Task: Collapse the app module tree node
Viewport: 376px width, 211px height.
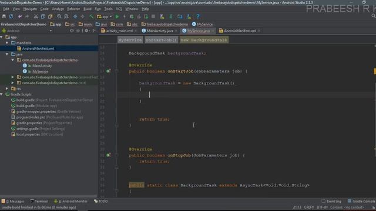Action: [1, 37]
